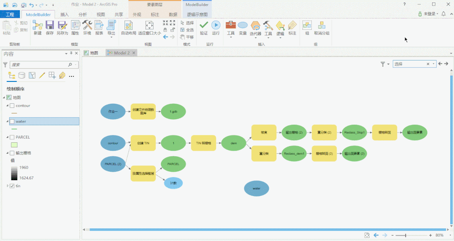Click the blue previous-extent arrow in ribbon
Image resolution: width=454 pixels, height=241 pixels.
(x=165, y=37)
